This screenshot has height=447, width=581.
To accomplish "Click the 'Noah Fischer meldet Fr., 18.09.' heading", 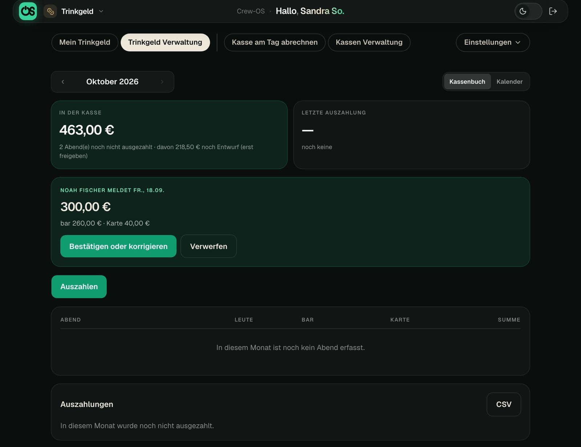I will pos(112,190).
